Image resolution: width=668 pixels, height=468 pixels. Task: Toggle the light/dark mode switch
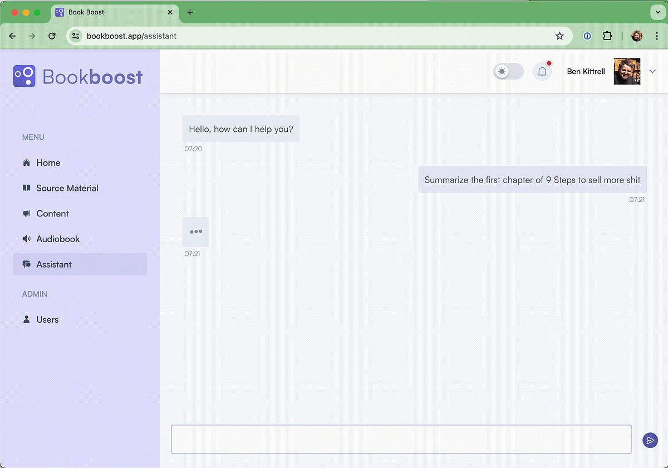(508, 71)
